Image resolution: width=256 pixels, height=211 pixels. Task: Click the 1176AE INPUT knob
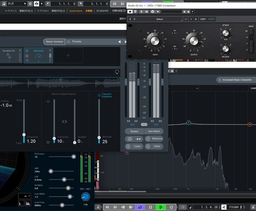155,41
